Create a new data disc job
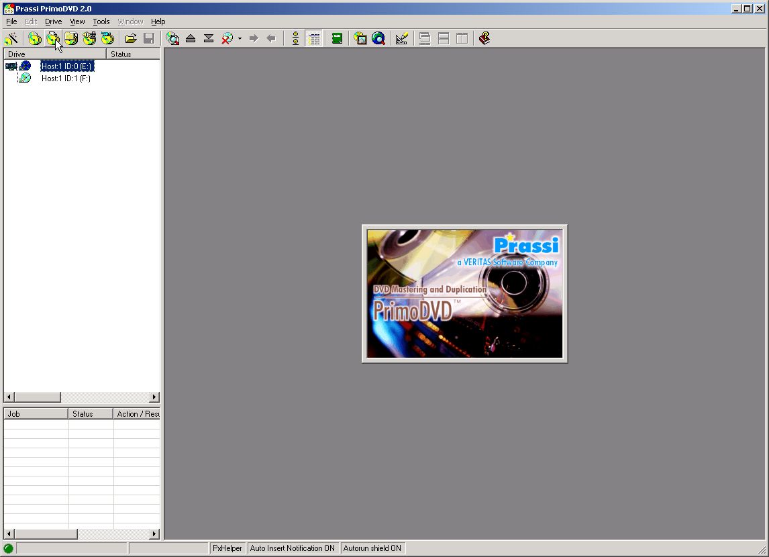 point(52,38)
